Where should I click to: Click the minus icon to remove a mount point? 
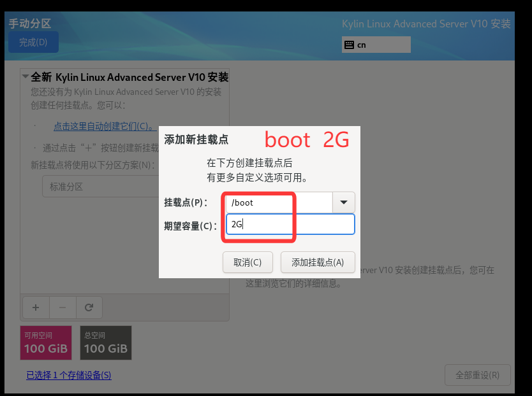tap(63, 308)
